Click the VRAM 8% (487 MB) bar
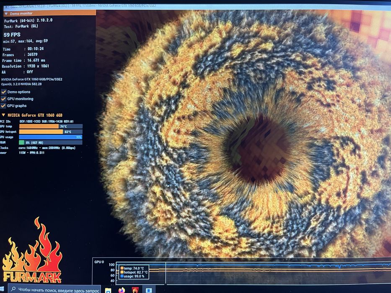391x293 pixels. 51,142
